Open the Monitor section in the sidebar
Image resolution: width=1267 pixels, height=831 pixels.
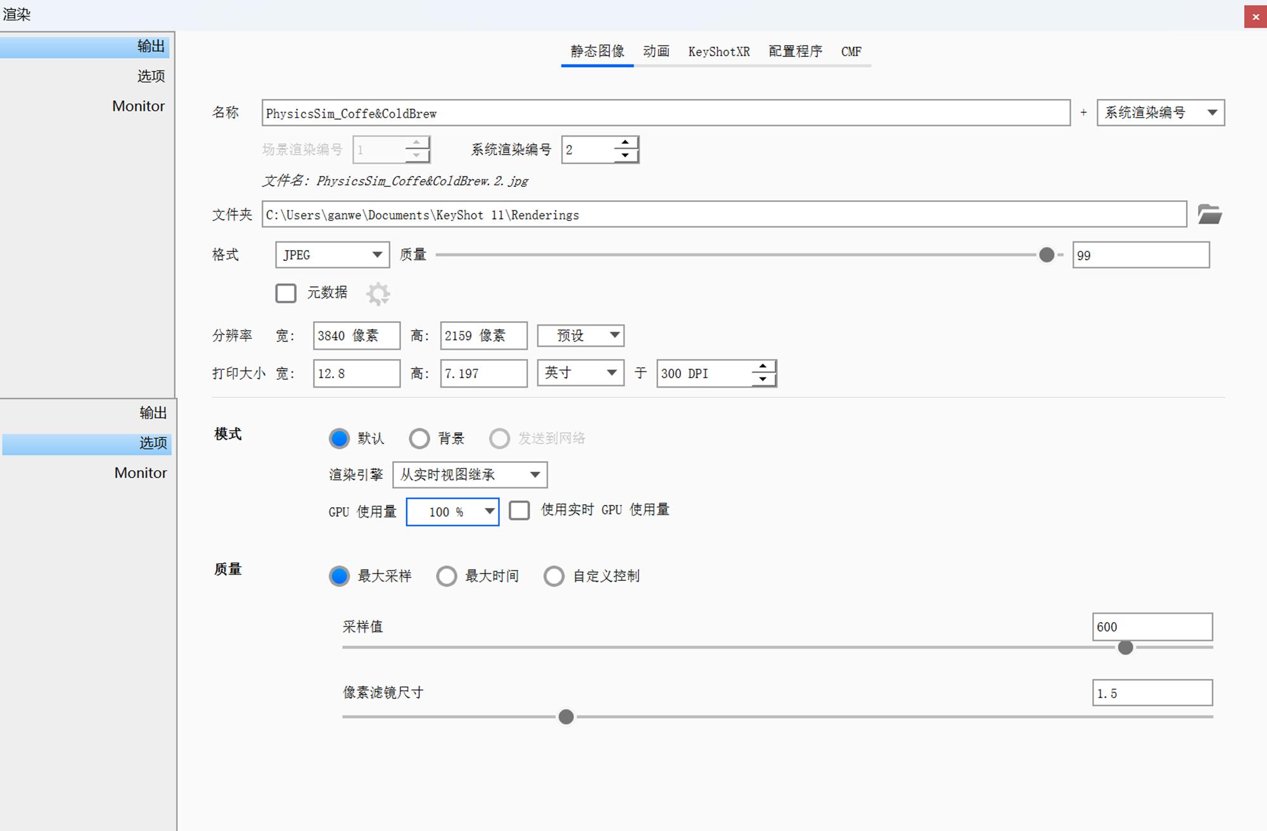[x=138, y=106]
